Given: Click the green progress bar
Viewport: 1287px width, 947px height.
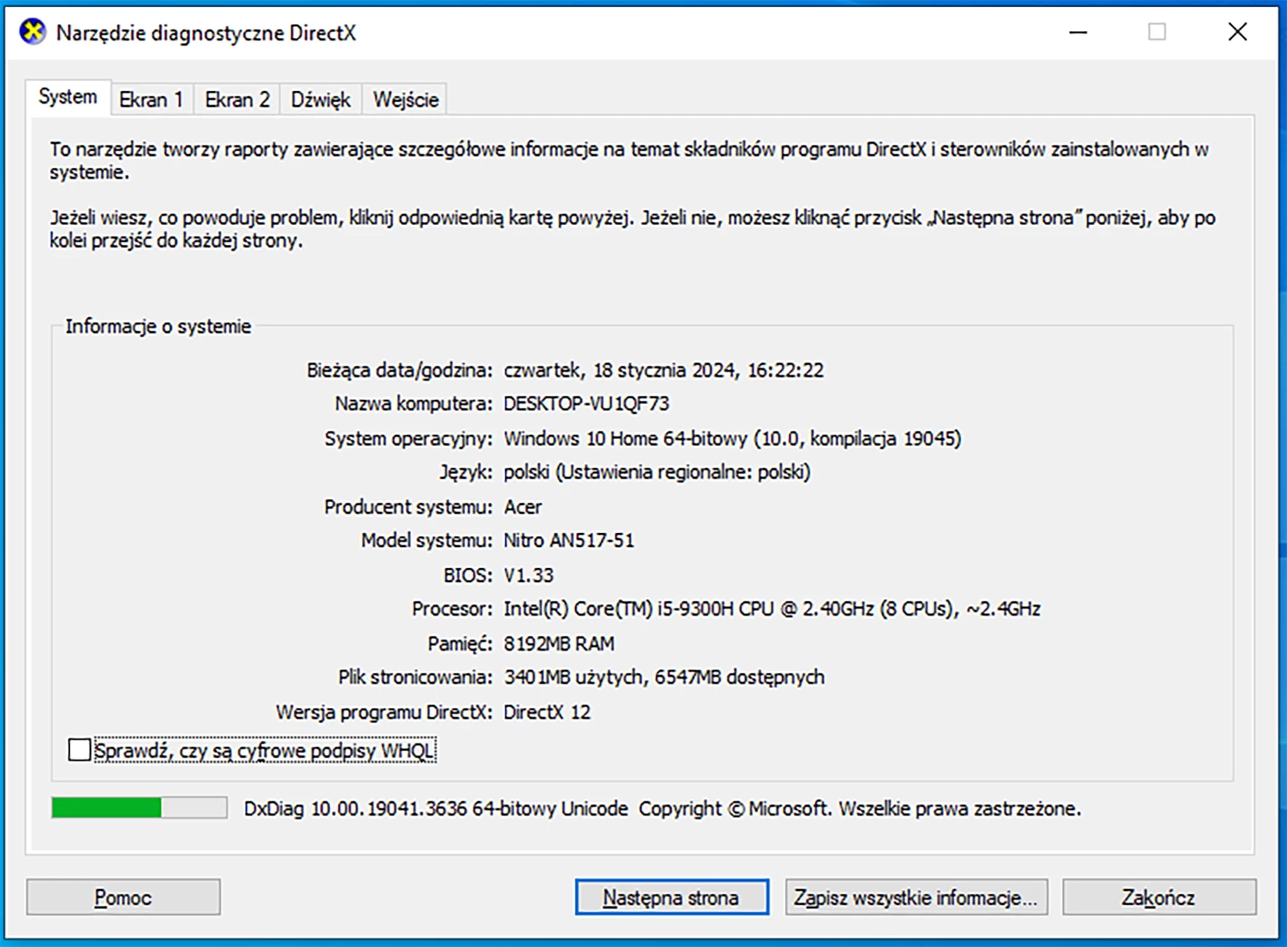Looking at the screenshot, I should [139, 808].
